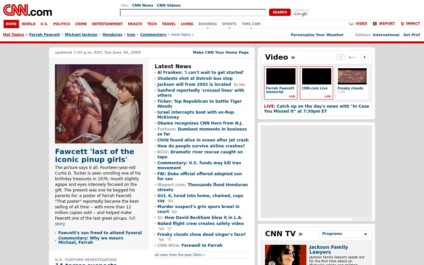This screenshot has width=424, height=265.
Task: Open 'Personalize Your Weather' link
Action: 317,35
